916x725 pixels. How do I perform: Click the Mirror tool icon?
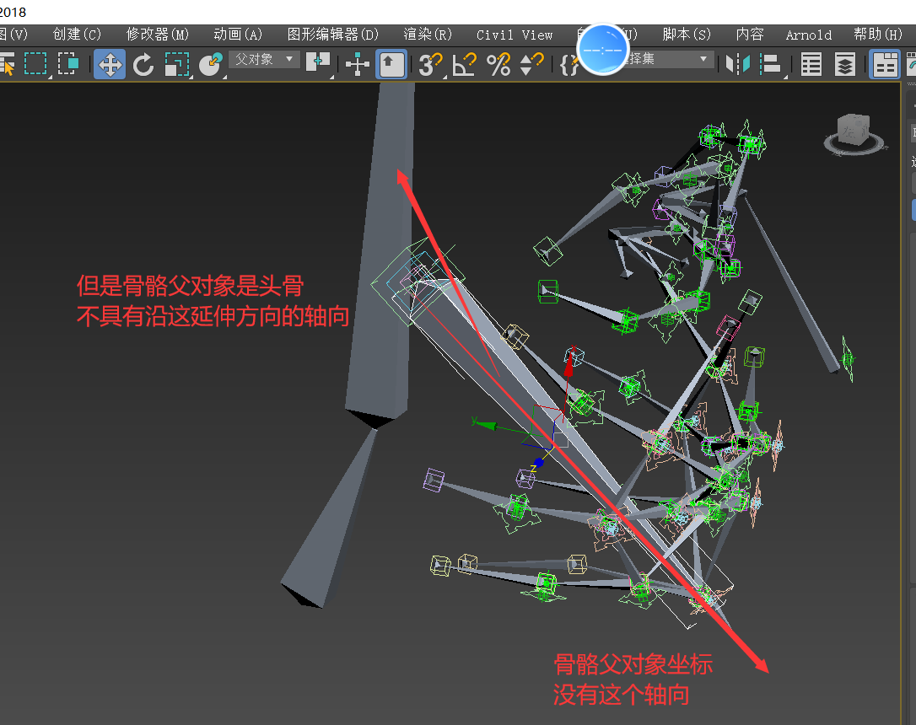tap(738, 64)
